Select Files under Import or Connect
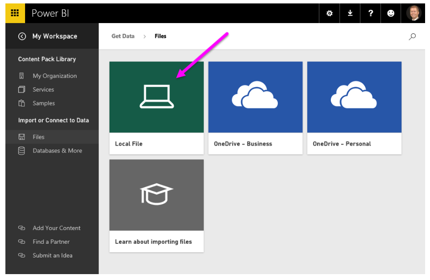Screen dimensions: 430x280 coord(38,137)
